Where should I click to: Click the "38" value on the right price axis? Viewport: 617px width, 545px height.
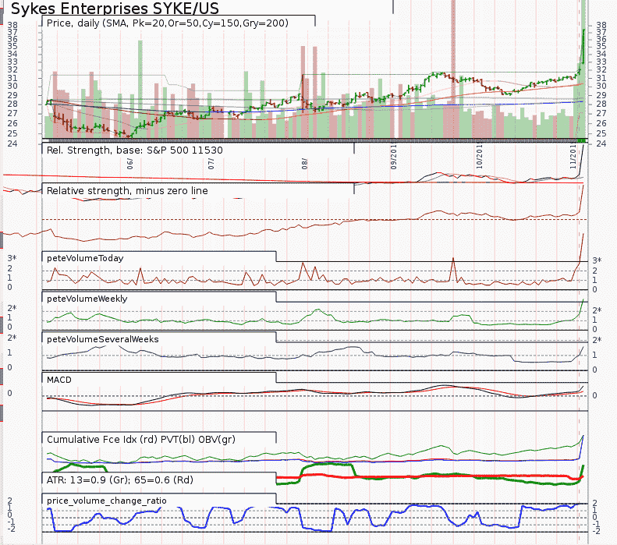point(601,25)
